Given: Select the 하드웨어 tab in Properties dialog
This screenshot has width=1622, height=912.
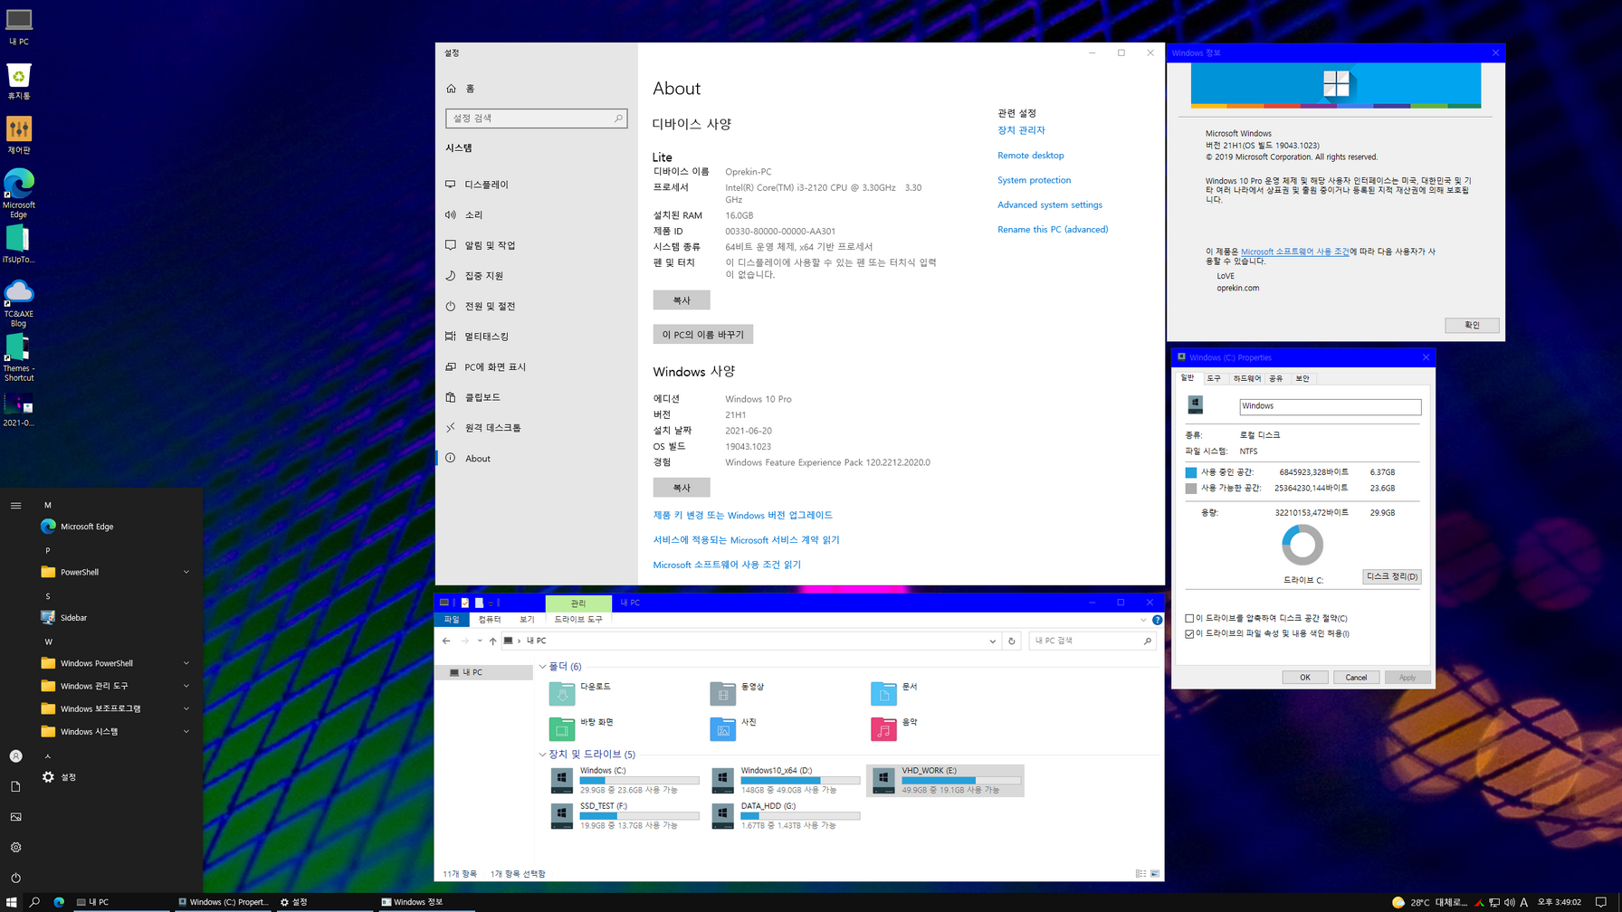Looking at the screenshot, I should [x=1246, y=378].
